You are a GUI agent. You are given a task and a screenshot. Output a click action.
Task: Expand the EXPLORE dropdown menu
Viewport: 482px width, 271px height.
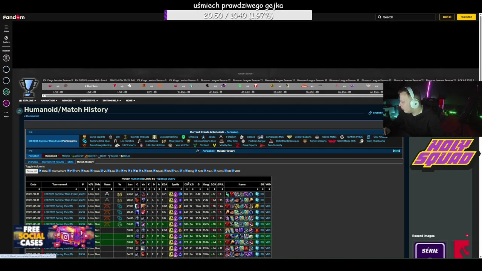(28, 100)
